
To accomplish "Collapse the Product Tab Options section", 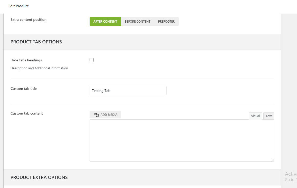I will [36, 42].
